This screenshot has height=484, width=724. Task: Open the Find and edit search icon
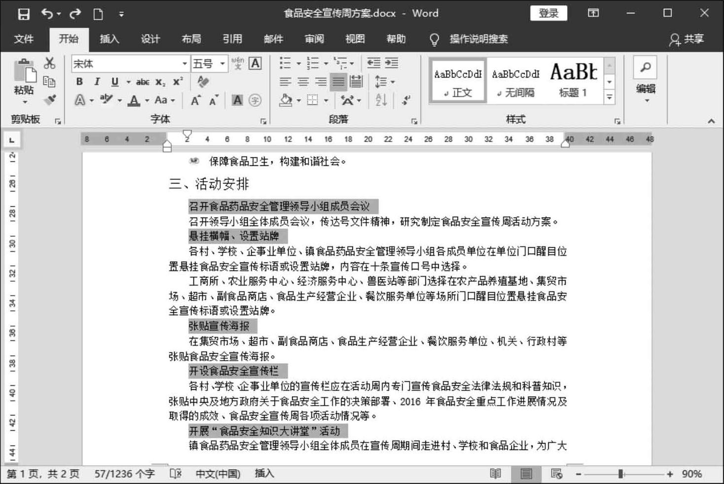(x=646, y=68)
